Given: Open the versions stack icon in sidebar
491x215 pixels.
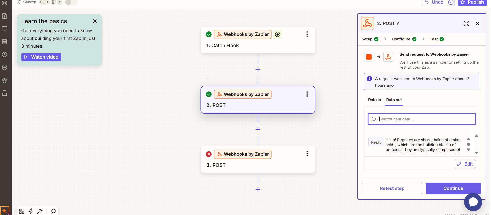Looking at the screenshot, I should click(5, 93).
